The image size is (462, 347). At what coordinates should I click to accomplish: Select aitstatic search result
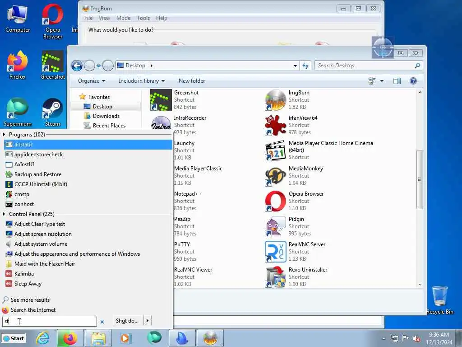coord(88,145)
